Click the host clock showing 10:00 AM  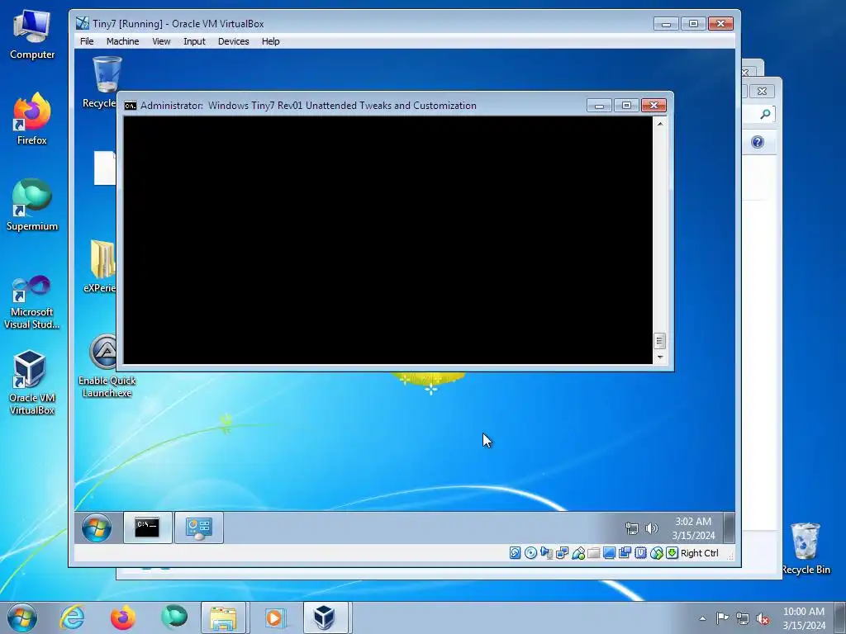click(x=803, y=618)
